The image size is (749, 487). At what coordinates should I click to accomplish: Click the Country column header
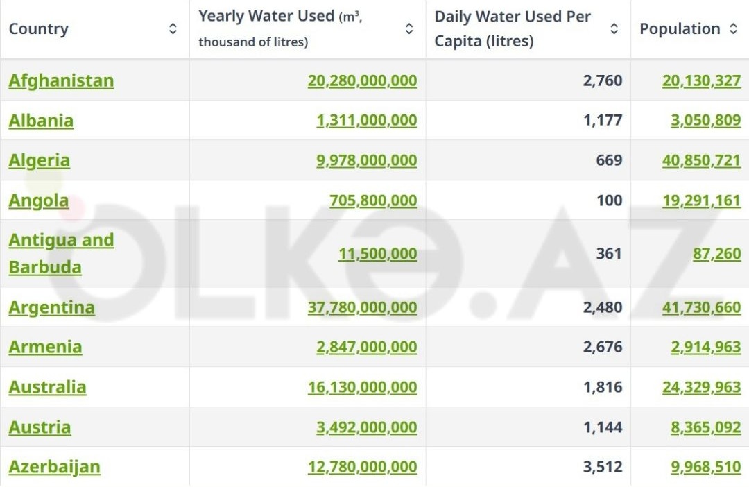pyautogui.click(x=39, y=29)
